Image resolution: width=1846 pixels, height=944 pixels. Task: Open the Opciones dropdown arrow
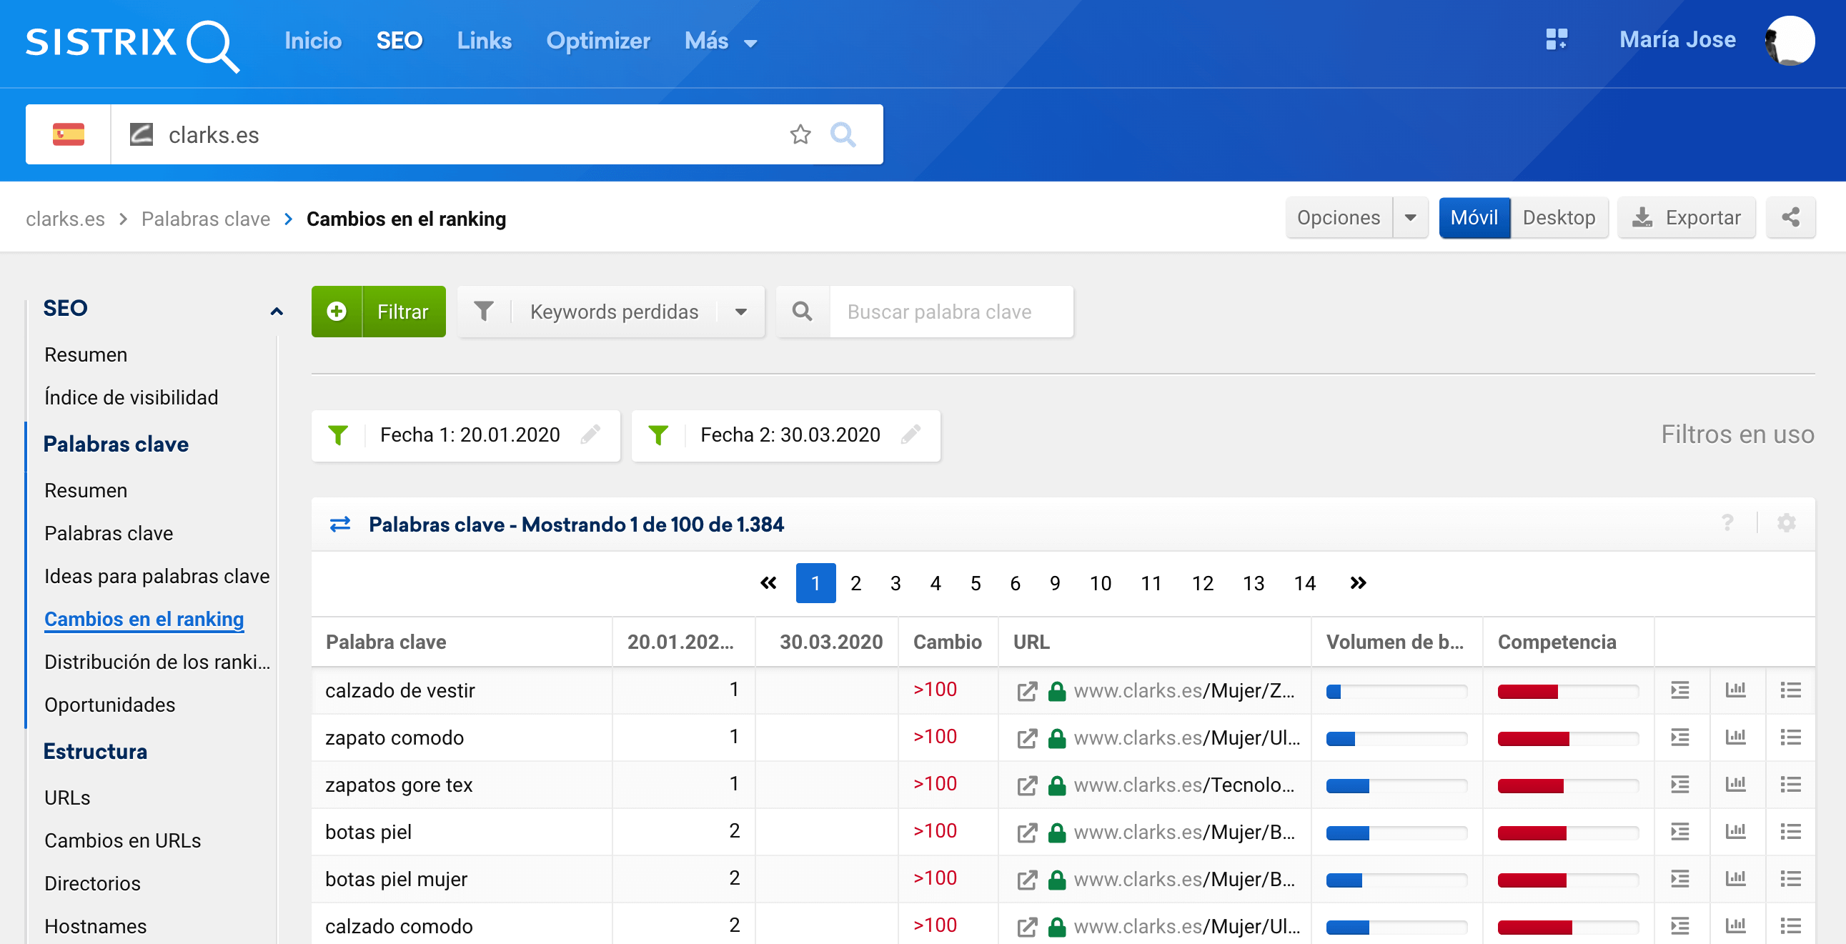coord(1409,217)
